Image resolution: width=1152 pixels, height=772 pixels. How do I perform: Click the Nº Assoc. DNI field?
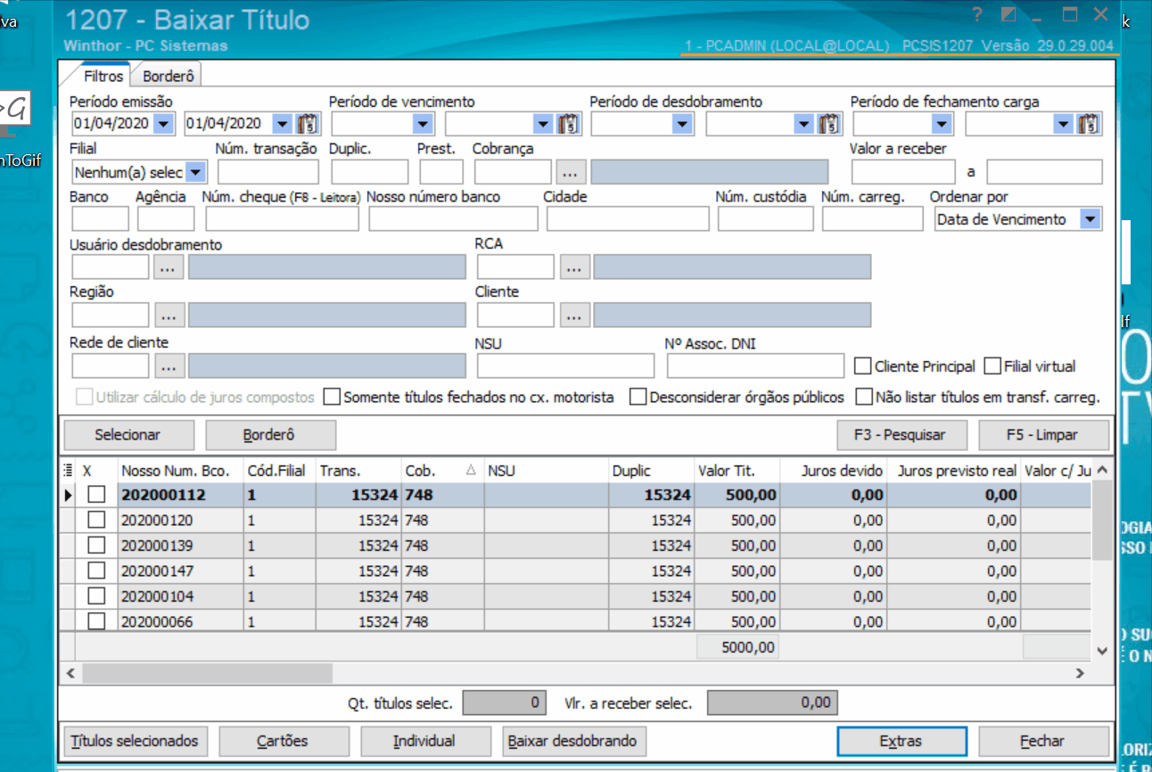click(755, 365)
